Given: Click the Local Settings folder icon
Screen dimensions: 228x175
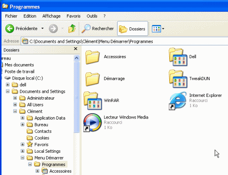Looking at the screenshot, I should coord(30,151).
